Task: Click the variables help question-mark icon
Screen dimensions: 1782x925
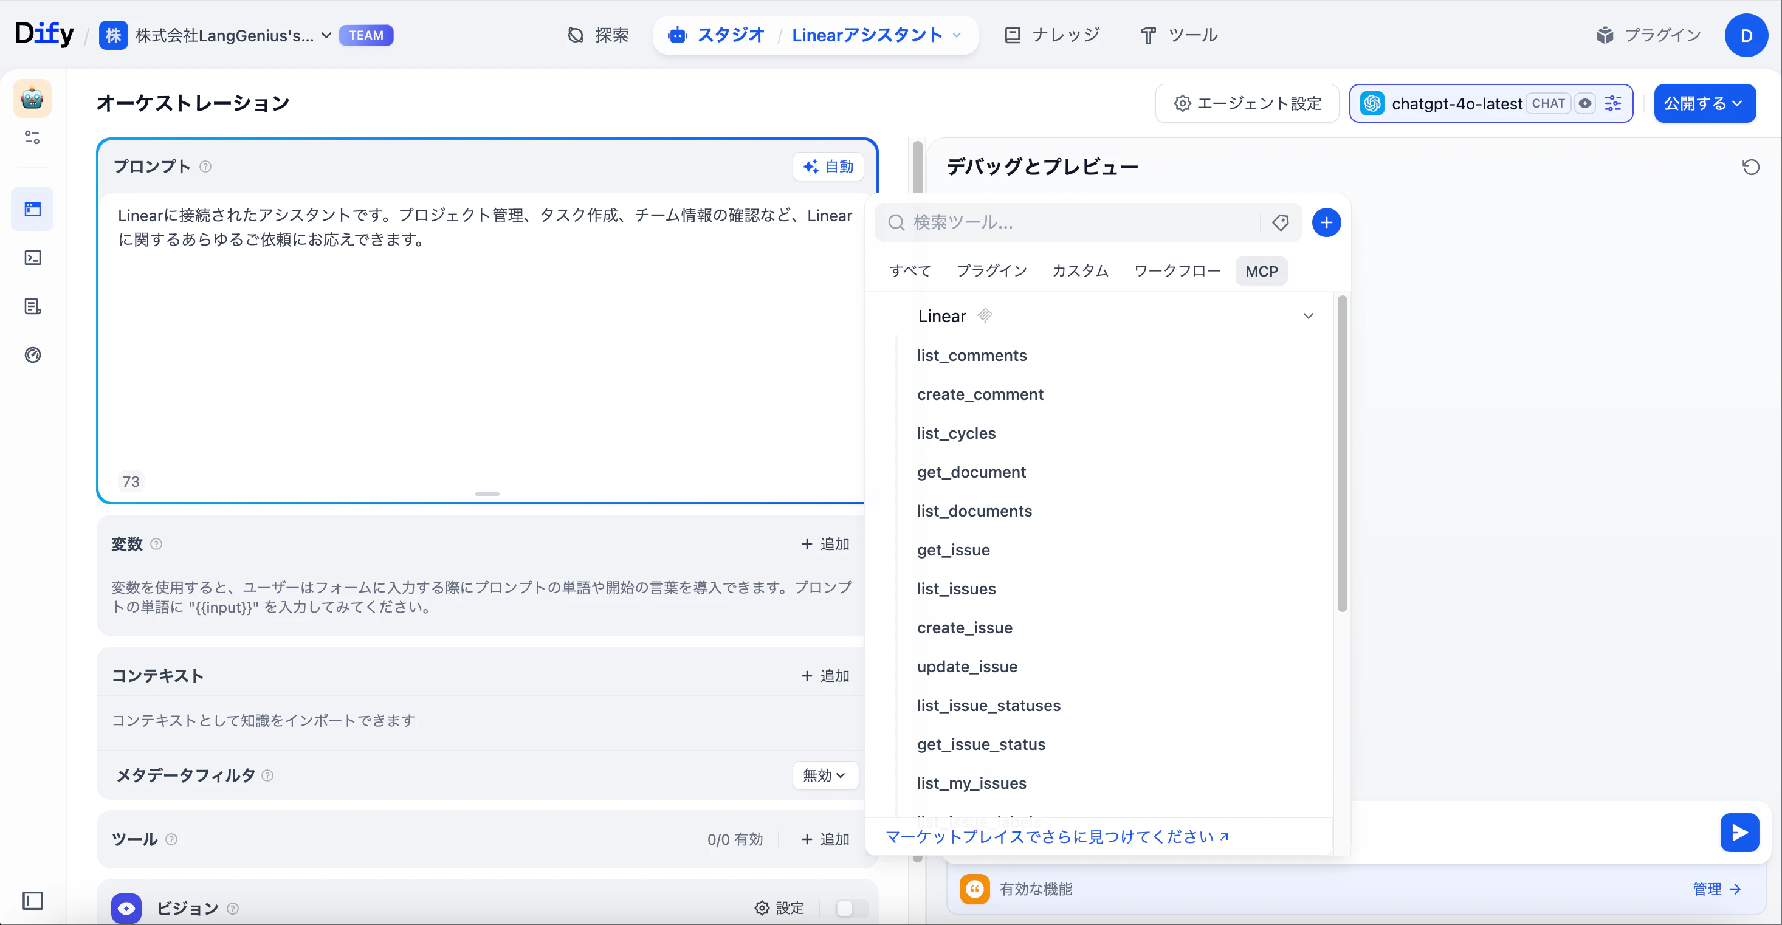Action: pos(156,544)
